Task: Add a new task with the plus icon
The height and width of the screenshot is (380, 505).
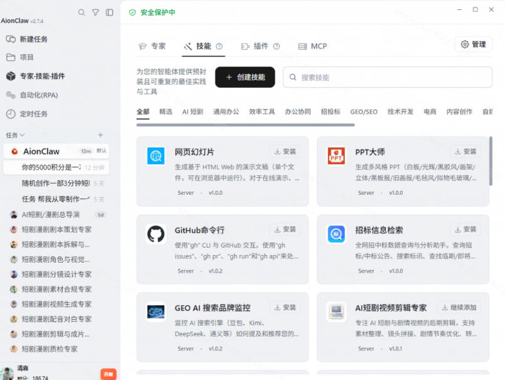Action: click(x=100, y=135)
